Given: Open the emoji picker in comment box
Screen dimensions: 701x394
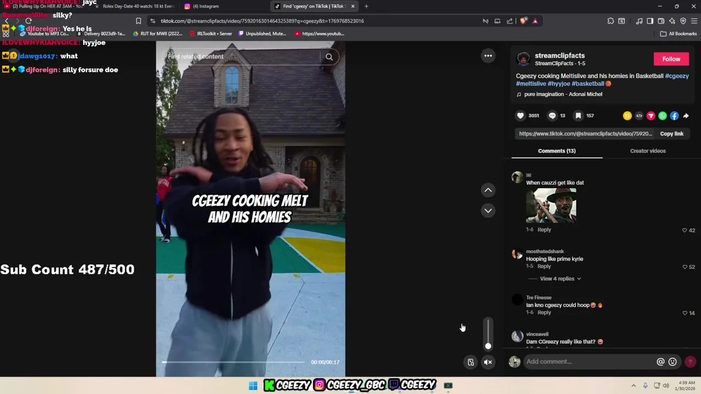Looking at the screenshot, I should [x=673, y=362].
